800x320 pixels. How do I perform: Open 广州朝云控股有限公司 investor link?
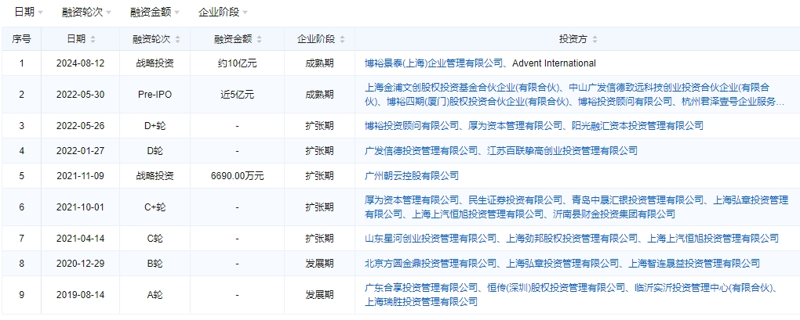pos(412,175)
